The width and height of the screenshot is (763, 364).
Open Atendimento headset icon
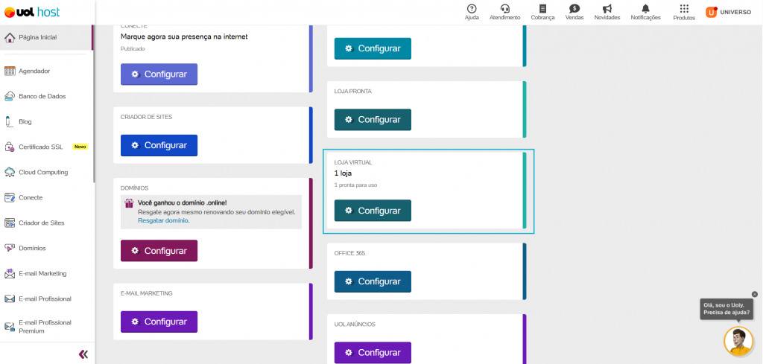(x=504, y=9)
